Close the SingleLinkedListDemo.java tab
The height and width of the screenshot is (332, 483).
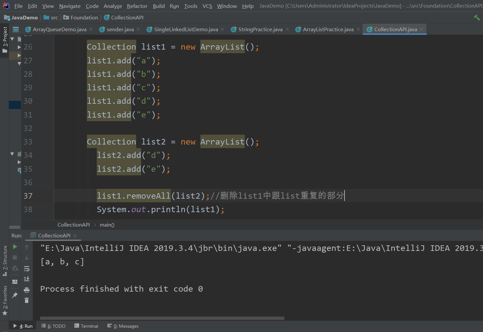(222, 29)
